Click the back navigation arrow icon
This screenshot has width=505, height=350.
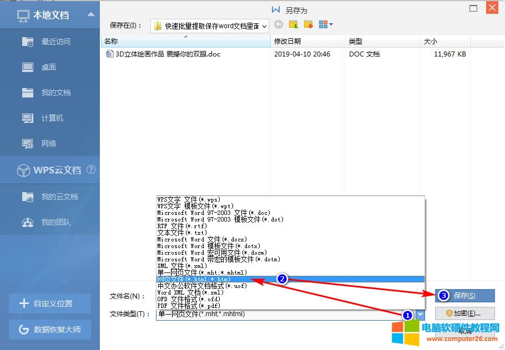point(279,25)
